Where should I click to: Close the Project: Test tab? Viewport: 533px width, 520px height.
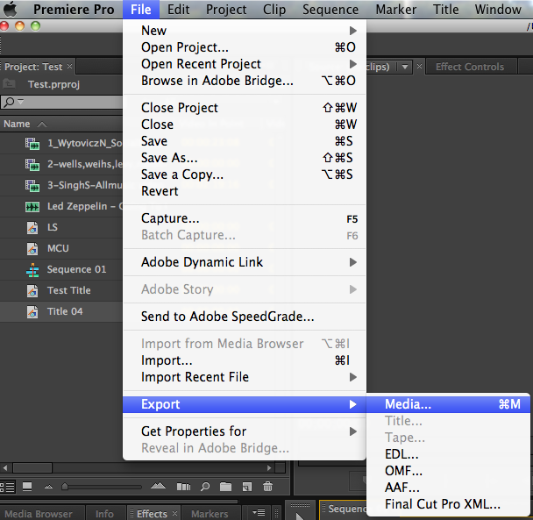click(69, 66)
